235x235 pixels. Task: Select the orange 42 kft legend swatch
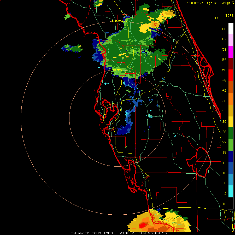(231, 99)
